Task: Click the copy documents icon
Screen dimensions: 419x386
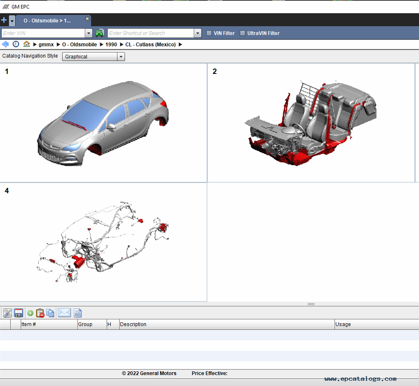Action: [50, 313]
